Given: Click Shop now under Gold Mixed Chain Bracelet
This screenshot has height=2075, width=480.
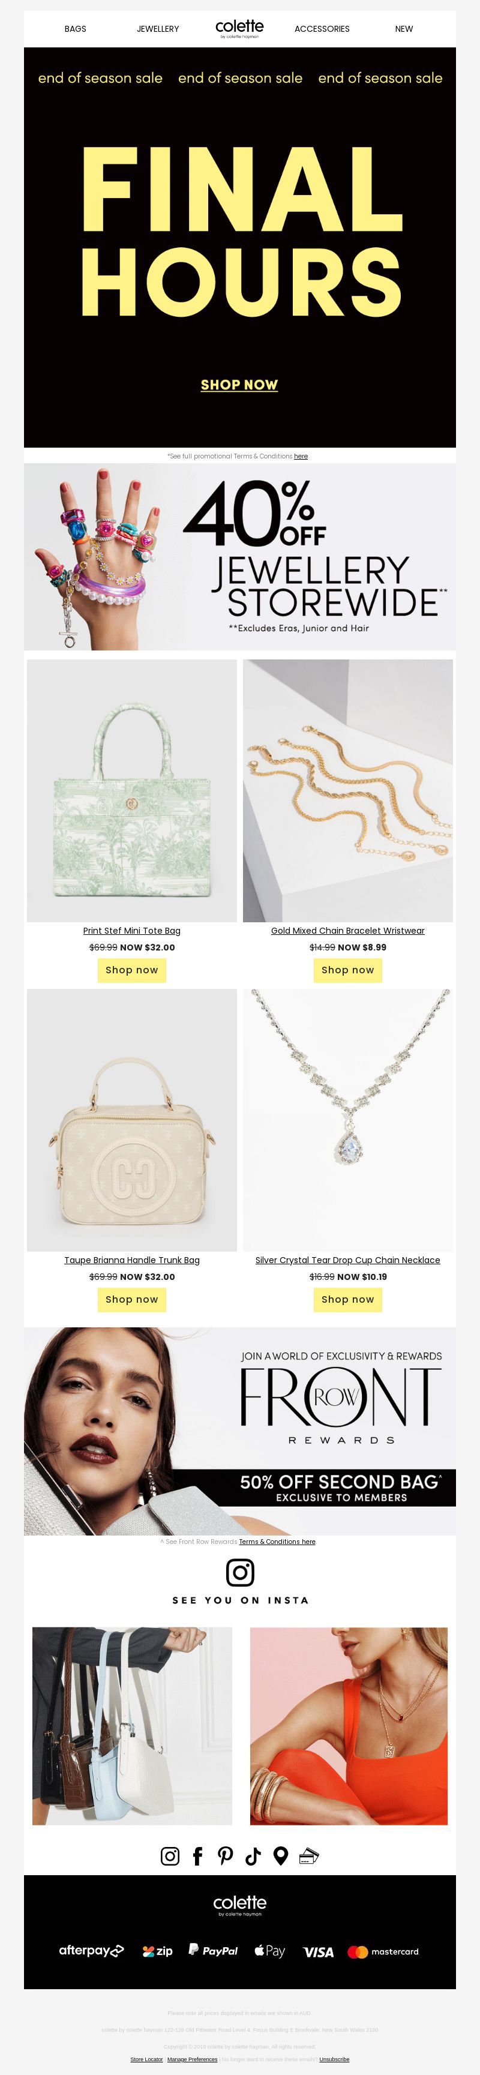Looking at the screenshot, I should 348,970.
